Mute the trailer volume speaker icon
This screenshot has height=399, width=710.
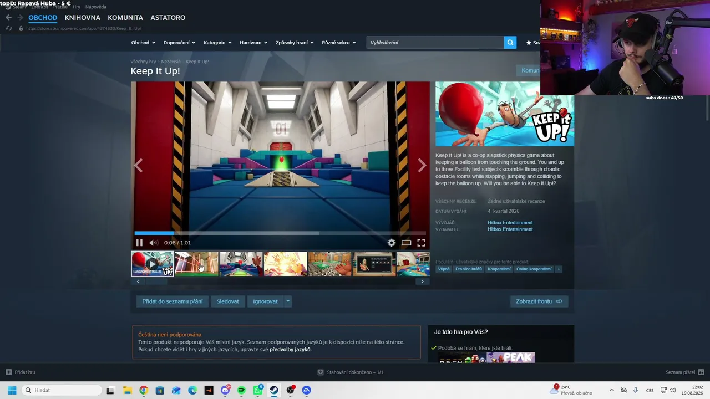click(154, 243)
